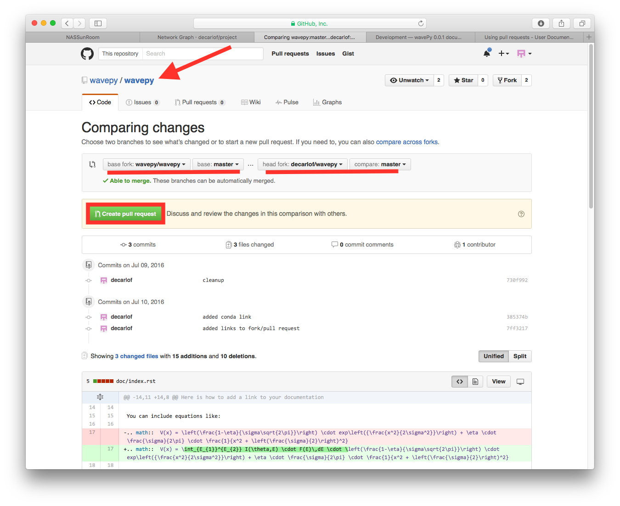The image size is (620, 506).
Task: Open the GitHub Octocat home logo
Action: [x=87, y=54]
